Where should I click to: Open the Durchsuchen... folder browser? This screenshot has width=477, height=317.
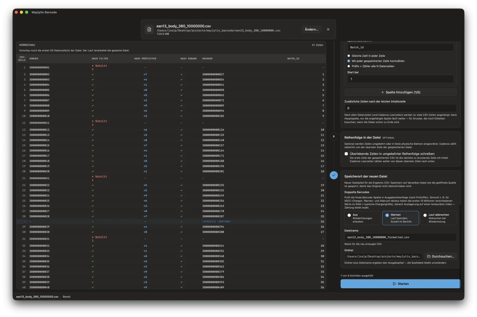(440, 256)
